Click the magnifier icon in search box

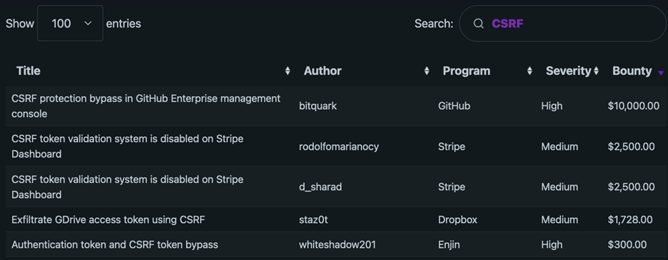pos(478,24)
